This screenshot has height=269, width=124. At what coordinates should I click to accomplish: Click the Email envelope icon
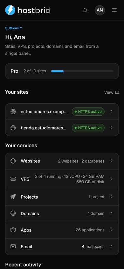13,246
